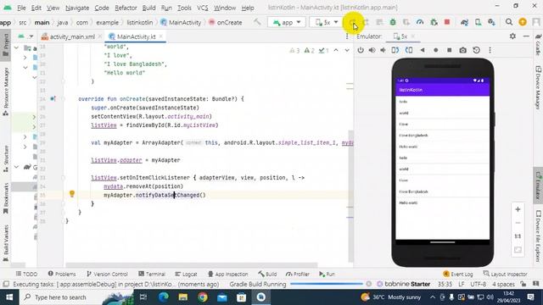The image size is (543, 305).
Task: Open the Event Log
Action: click(458, 274)
